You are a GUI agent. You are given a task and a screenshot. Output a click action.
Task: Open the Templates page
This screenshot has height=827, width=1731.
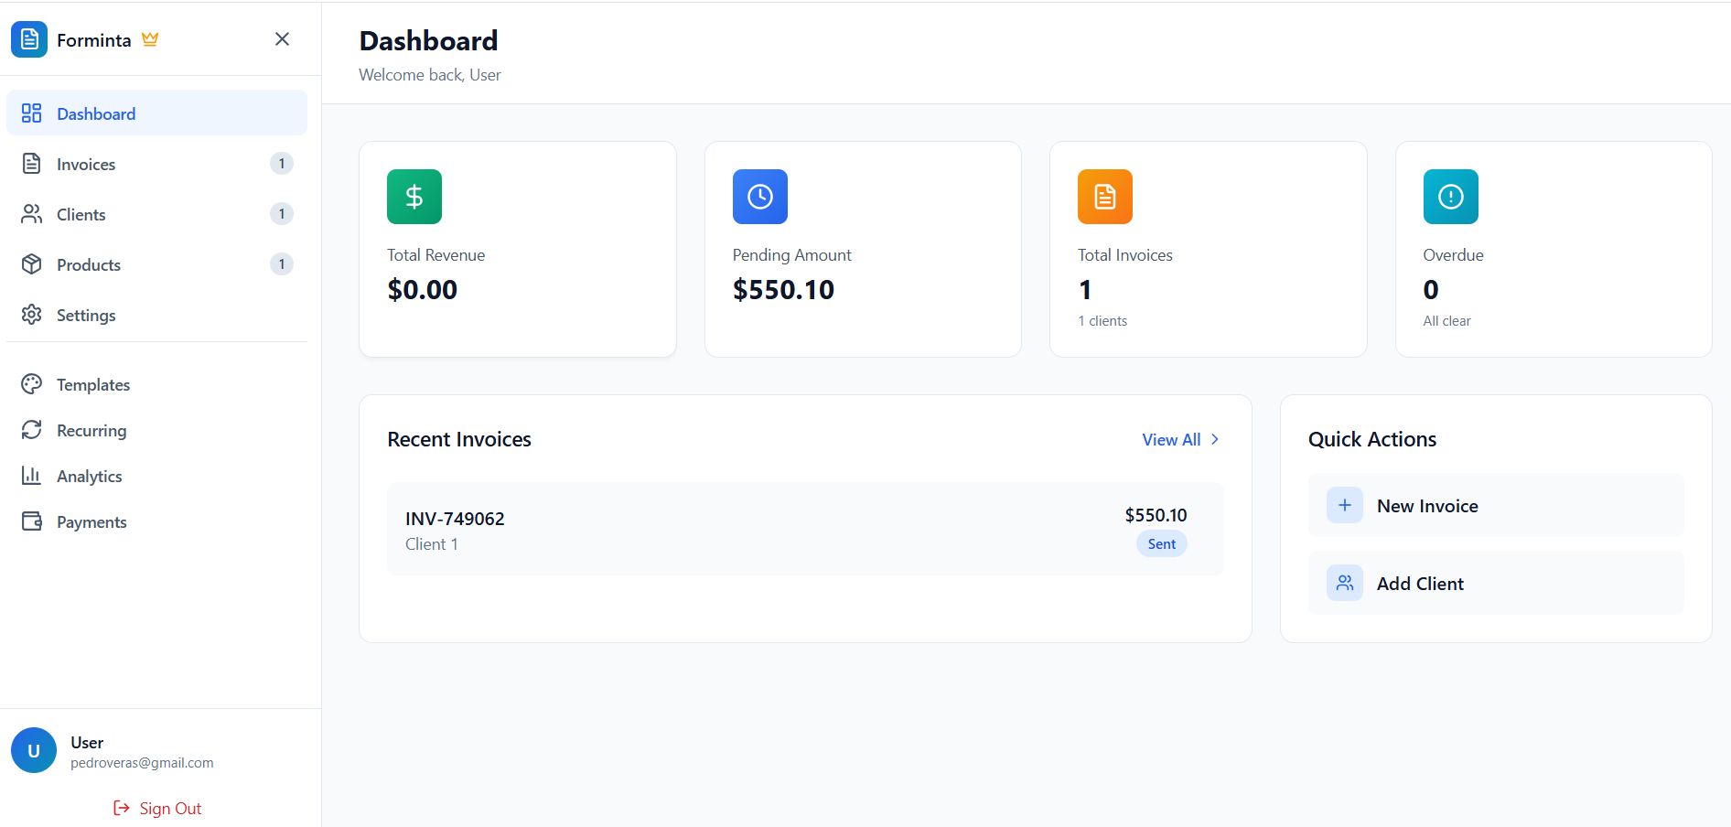[x=156, y=384]
